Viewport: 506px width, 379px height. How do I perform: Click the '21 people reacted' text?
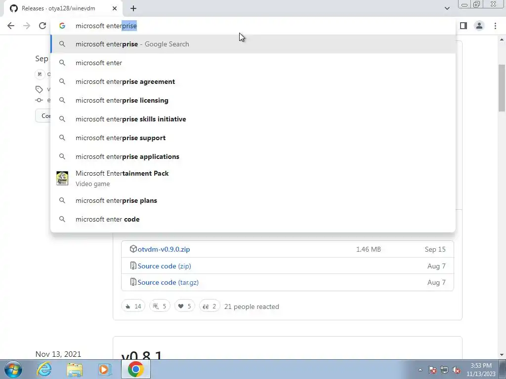click(x=252, y=306)
